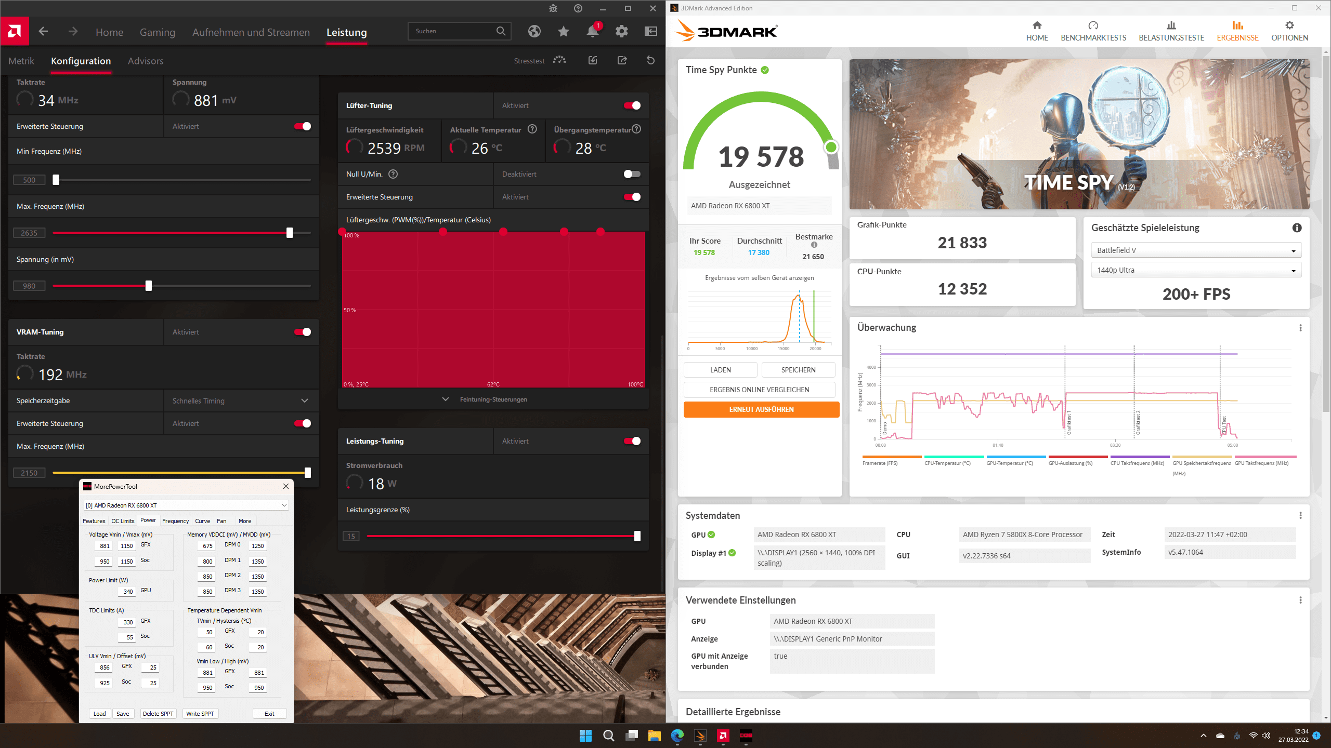Click the help icon next to Null U/Min.
The height and width of the screenshot is (748, 1331).
coord(393,174)
